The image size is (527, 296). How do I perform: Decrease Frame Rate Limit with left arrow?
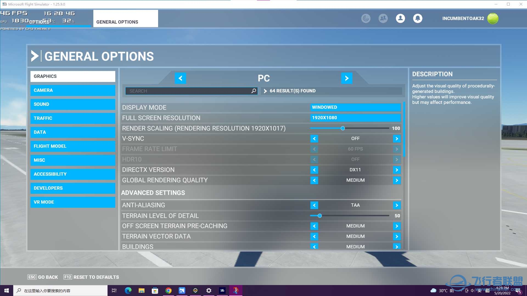314,149
